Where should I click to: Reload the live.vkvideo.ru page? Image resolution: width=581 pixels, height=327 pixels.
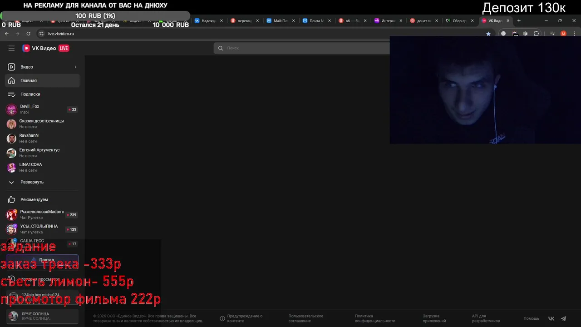coord(28,34)
